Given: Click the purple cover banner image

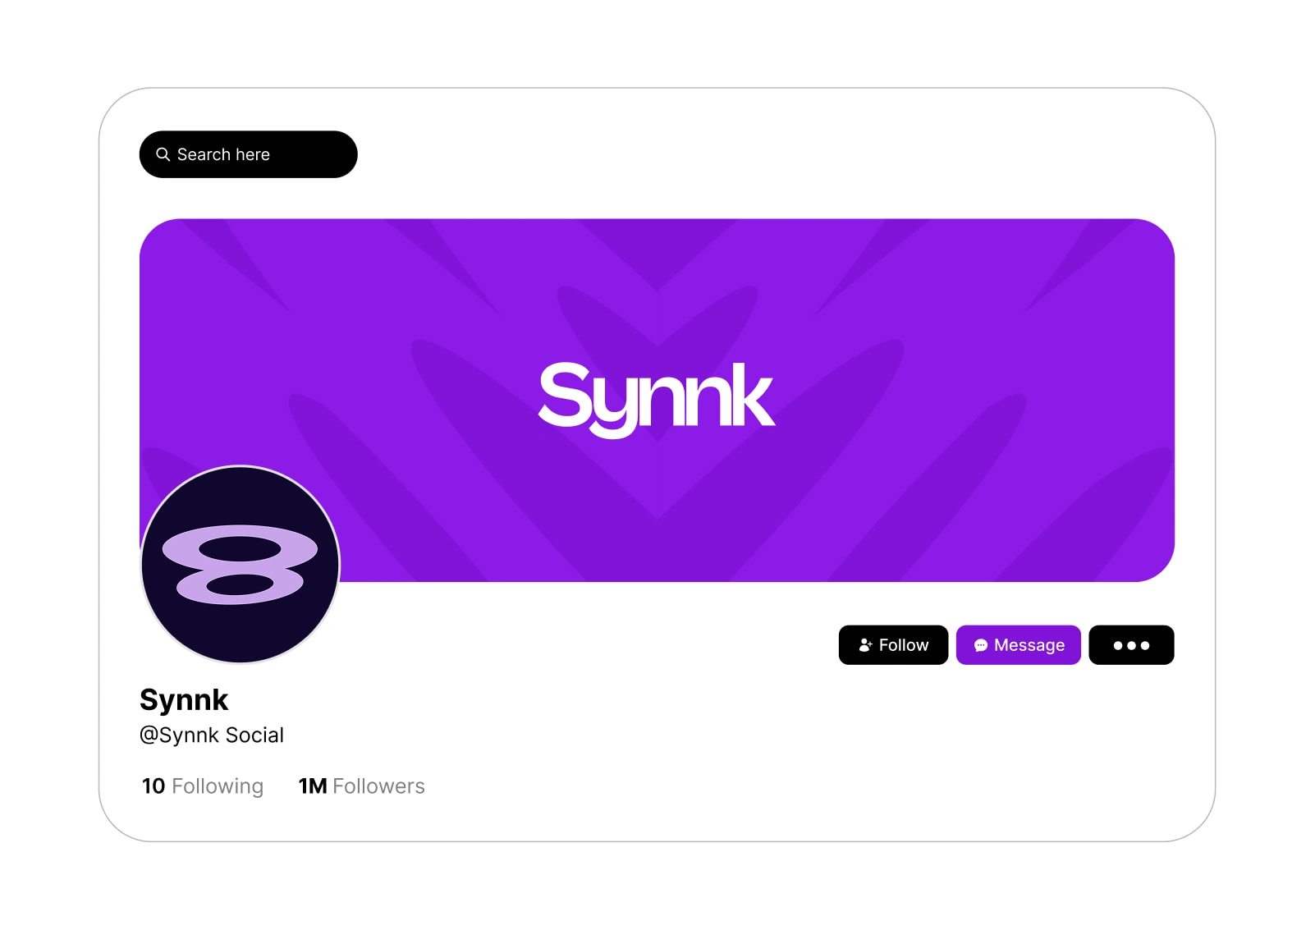Looking at the screenshot, I should (657, 400).
